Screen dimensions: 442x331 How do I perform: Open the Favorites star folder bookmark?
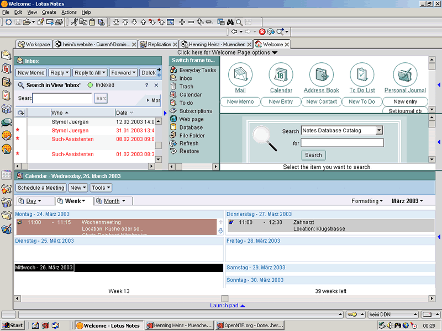[x=6, y=189]
